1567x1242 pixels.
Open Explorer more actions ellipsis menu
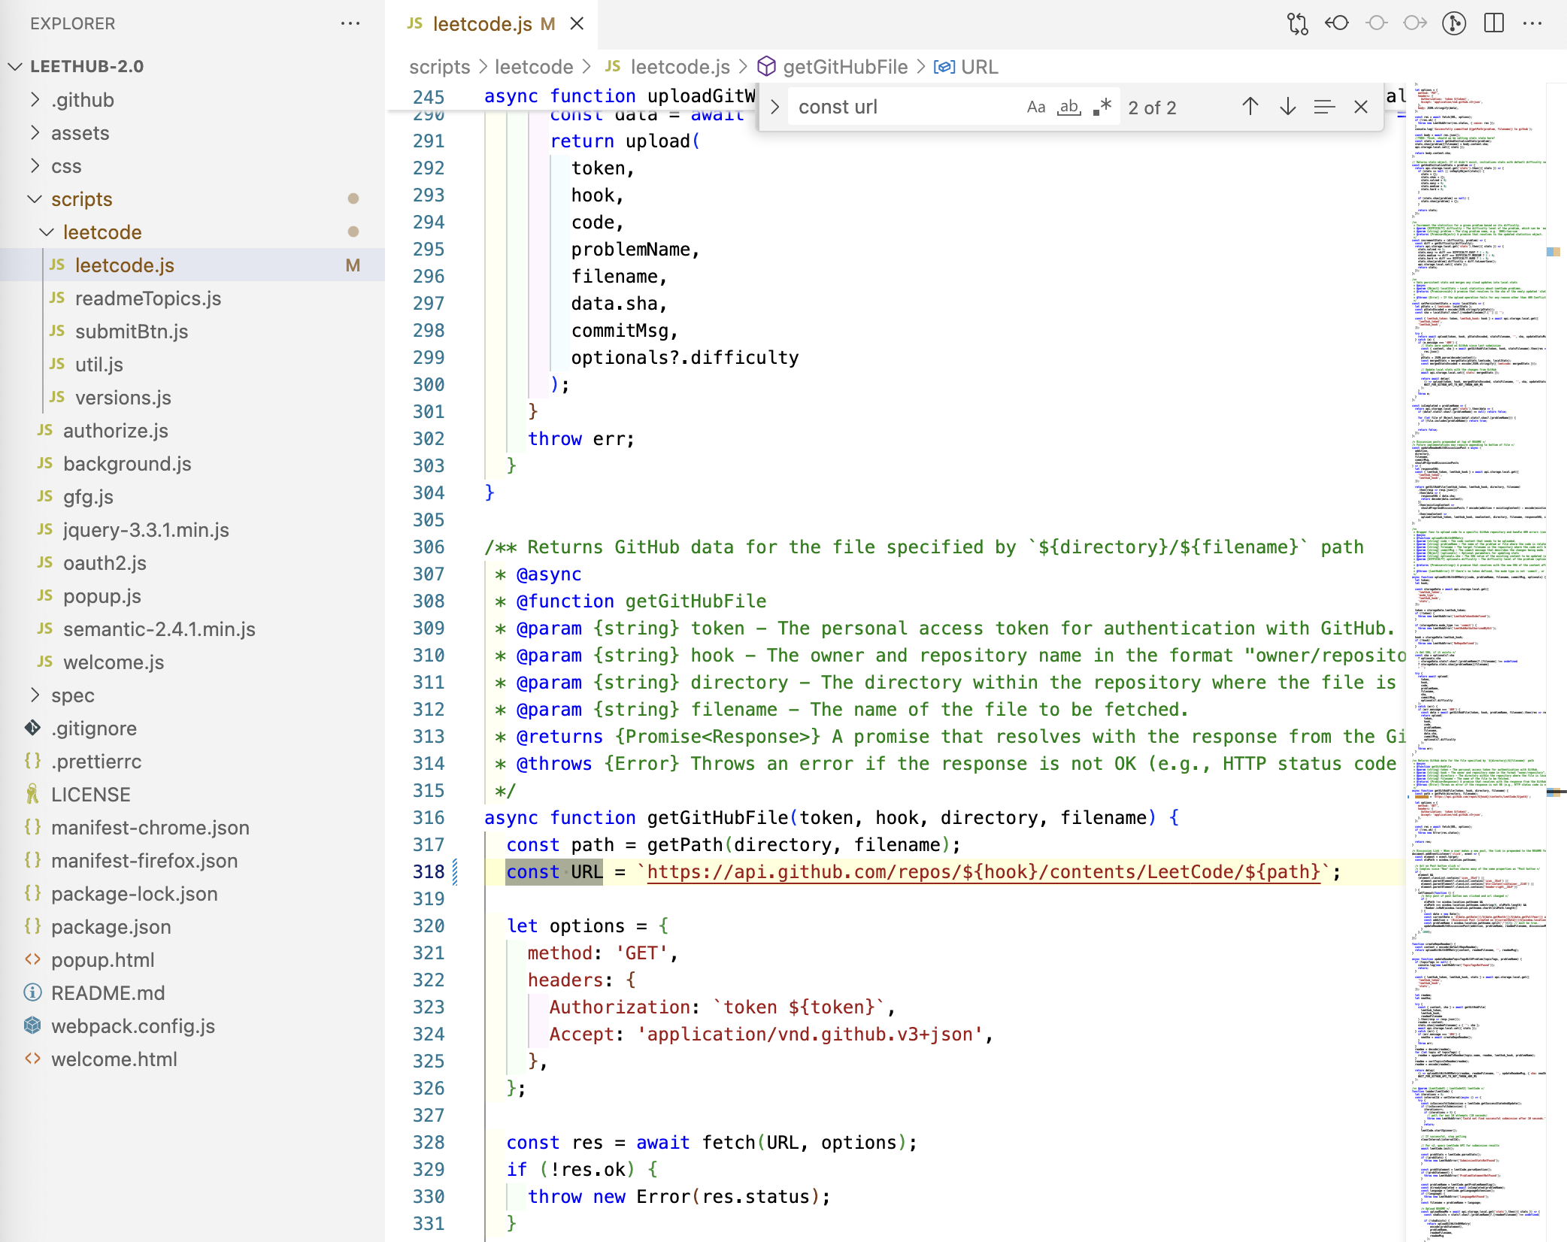350,23
